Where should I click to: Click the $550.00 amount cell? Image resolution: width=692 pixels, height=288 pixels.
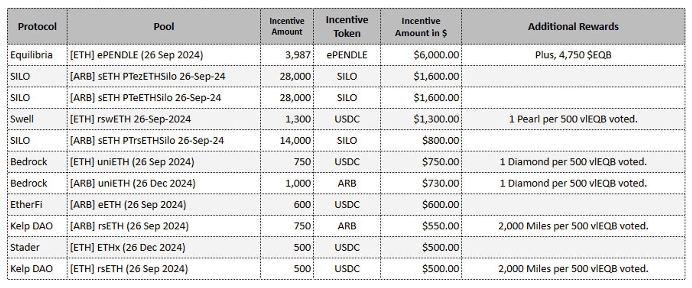click(x=441, y=226)
